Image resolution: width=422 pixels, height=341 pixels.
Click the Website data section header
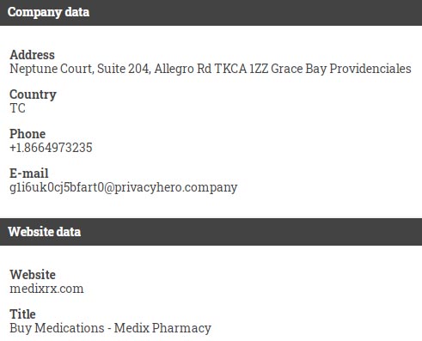(x=211, y=232)
